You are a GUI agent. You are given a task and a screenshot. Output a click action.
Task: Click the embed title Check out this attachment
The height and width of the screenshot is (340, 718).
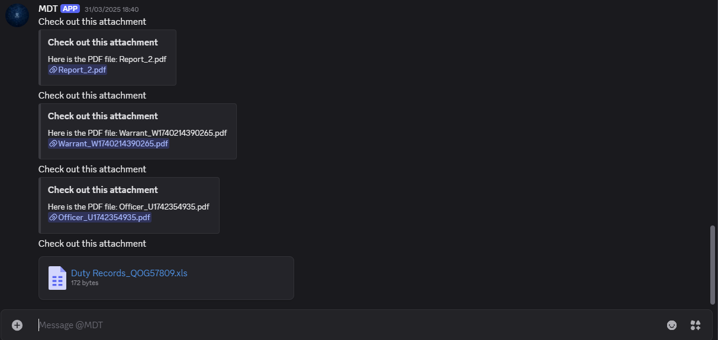[102, 42]
